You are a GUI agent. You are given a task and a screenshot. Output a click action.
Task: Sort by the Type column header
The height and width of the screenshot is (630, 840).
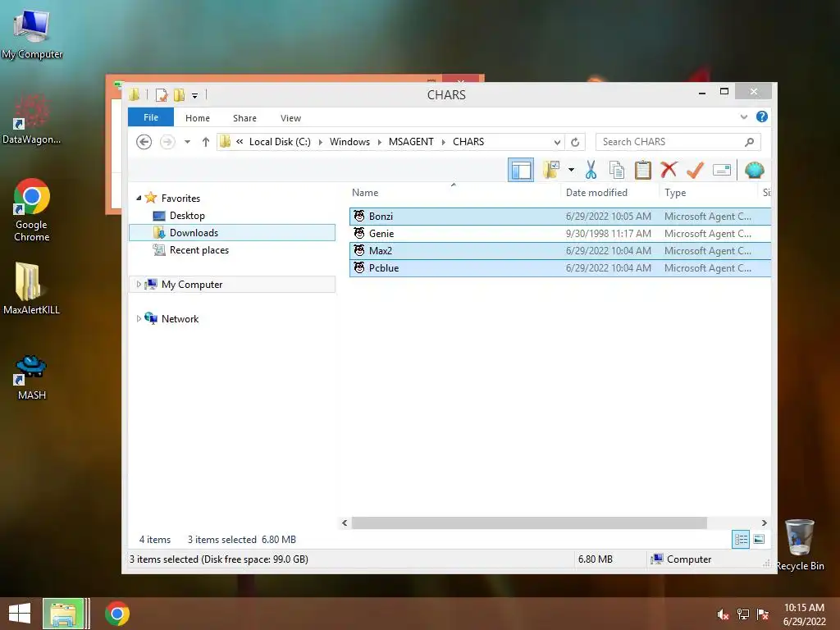pyautogui.click(x=708, y=192)
